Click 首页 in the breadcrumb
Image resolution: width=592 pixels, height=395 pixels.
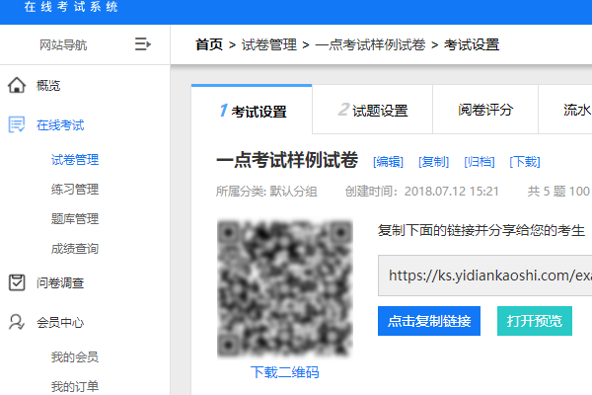[x=209, y=44]
